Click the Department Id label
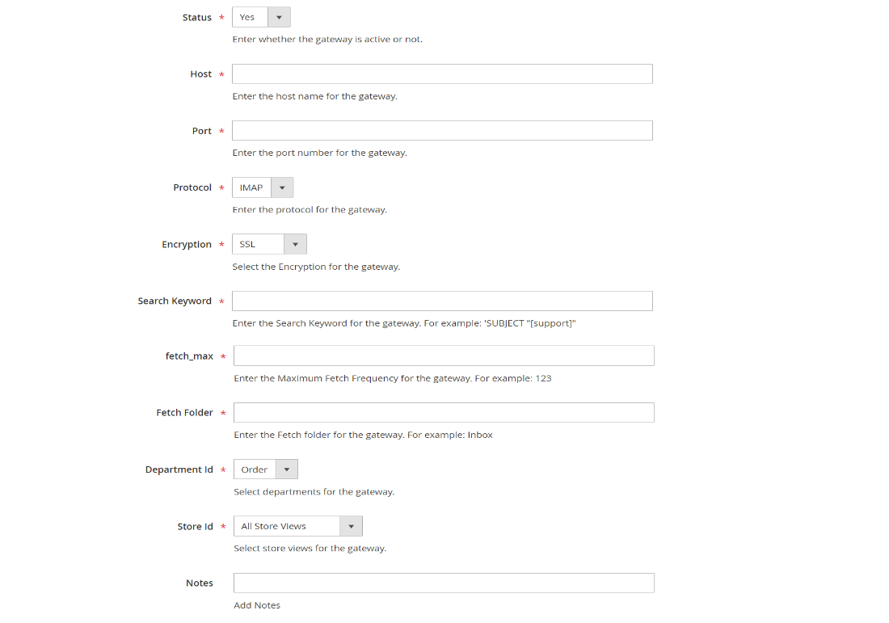Screen dimensions: 889x623 pyautogui.click(x=179, y=469)
